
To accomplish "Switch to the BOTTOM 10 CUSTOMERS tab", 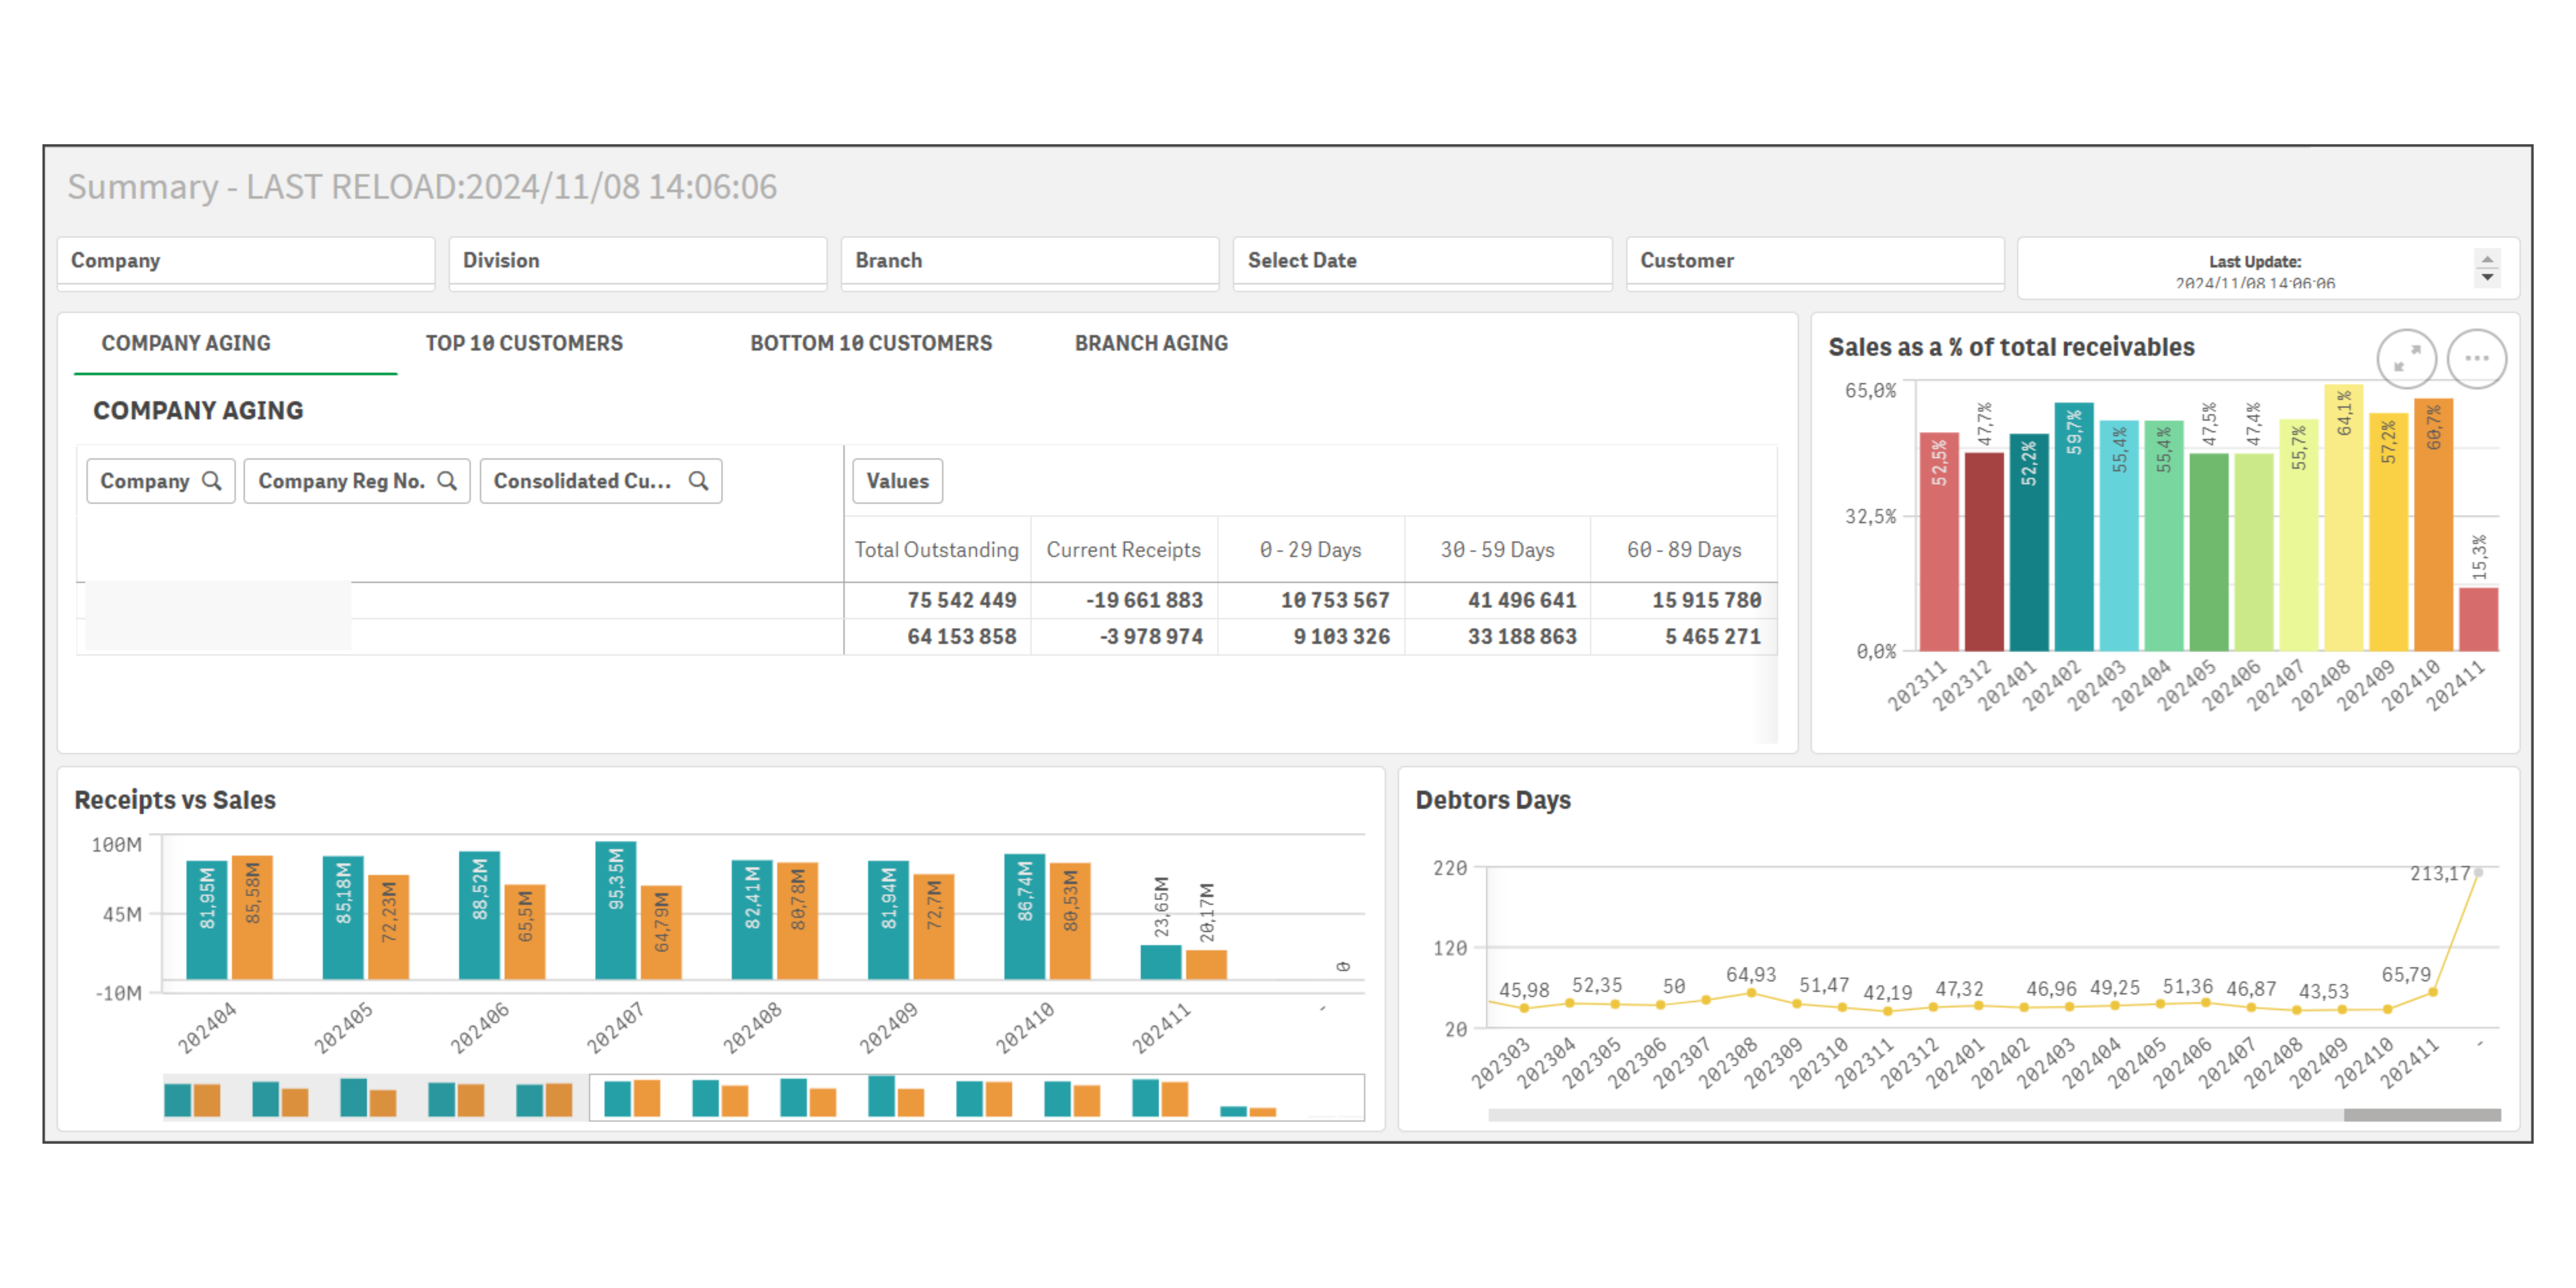I will (x=871, y=343).
